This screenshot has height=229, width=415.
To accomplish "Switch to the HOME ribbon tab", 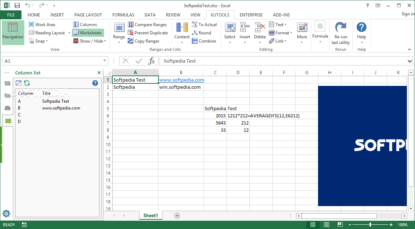I will pyautogui.click(x=34, y=15).
